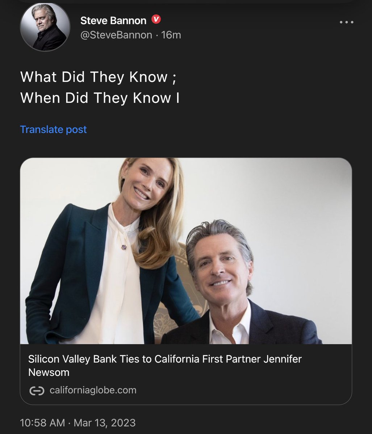This screenshot has width=372, height=434.
Task: Click the Mar 13, 2023 date
Action: click(x=105, y=422)
